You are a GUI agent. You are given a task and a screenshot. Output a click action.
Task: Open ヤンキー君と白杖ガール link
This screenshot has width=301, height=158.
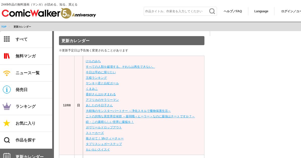click(102, 83)
